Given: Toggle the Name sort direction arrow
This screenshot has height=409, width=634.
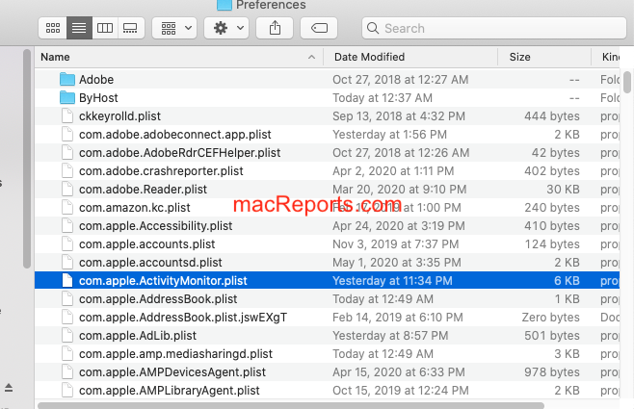Looking at the screenshot, I should click(311, 57).
